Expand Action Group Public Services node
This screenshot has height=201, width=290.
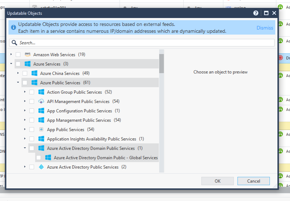click(25, 92)
